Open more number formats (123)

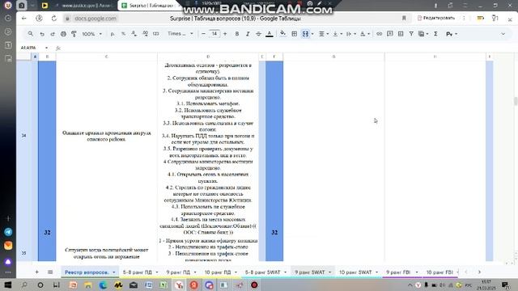click(x=156, y=34)
